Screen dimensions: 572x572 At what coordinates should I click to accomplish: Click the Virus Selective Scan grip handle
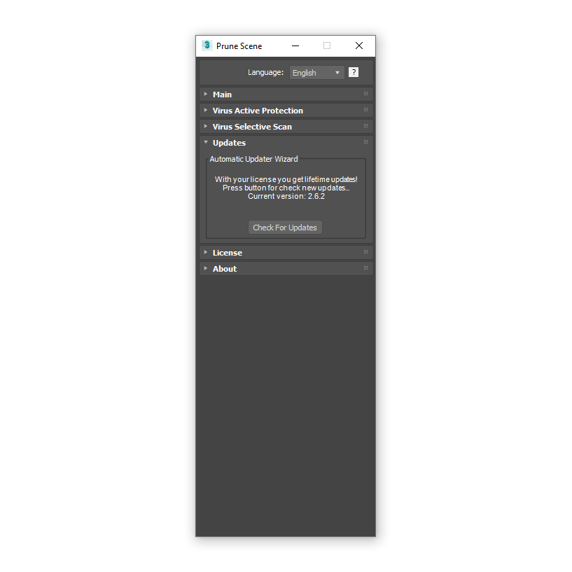click(365, 126)
